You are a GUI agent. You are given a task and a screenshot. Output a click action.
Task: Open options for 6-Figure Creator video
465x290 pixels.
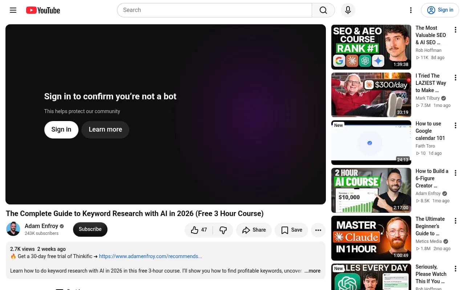pos(455,173)
